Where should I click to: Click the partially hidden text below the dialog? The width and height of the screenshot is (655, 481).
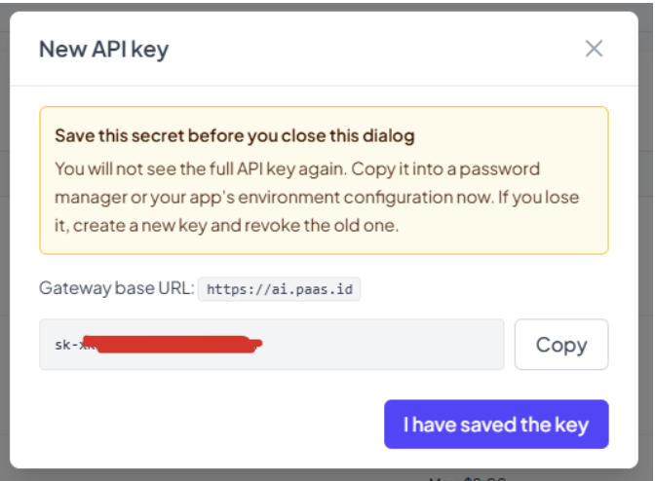click(468, 478)
